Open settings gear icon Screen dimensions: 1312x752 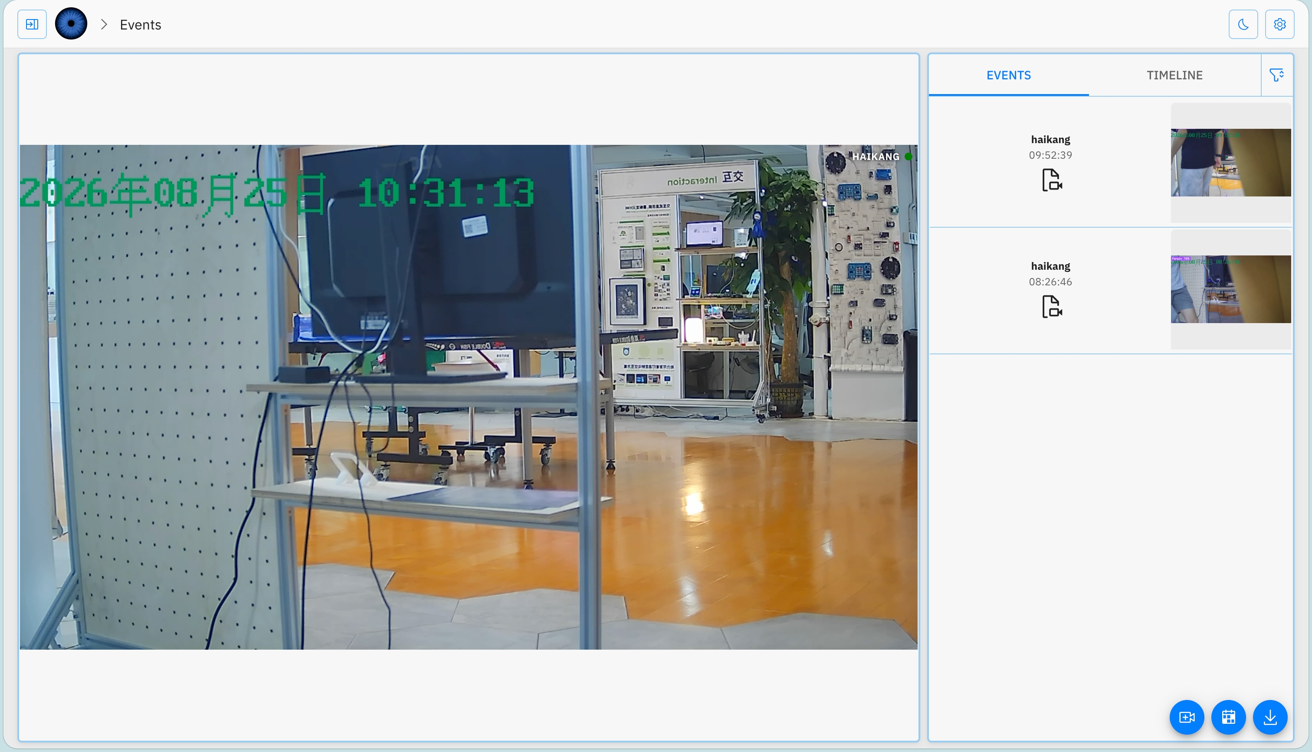pyautogui.click(x=1279, y=24)
